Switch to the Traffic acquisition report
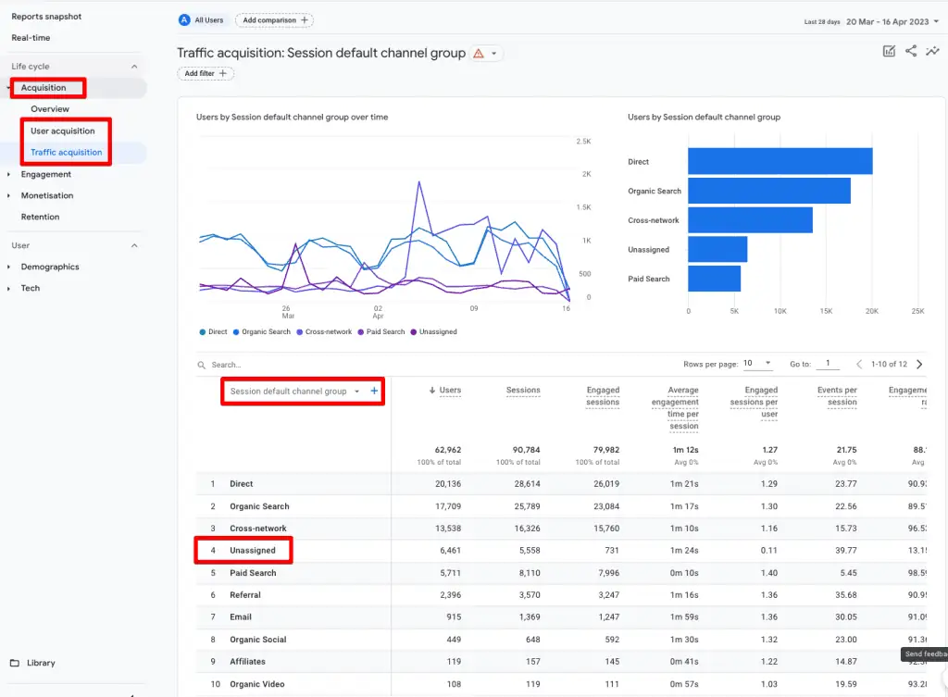The image size is (948, 697). [66, 152]
